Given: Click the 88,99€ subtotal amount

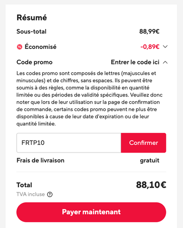Looking at the screenshot, I should click(149, 31).
